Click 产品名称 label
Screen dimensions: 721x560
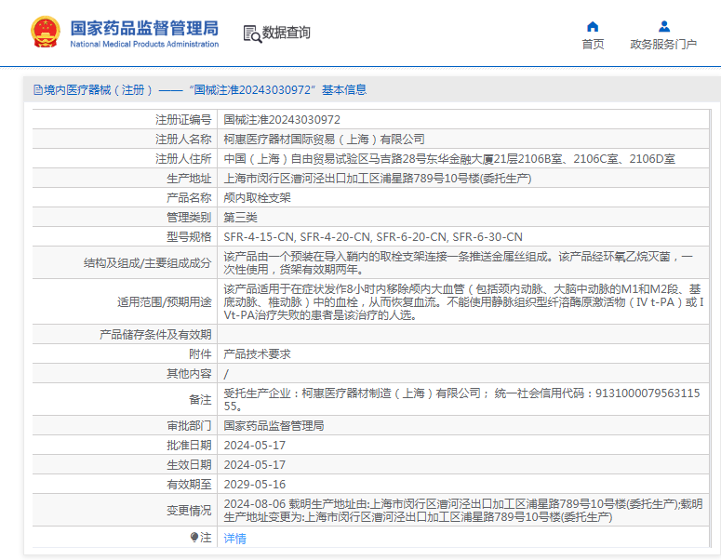click(189, 198)
